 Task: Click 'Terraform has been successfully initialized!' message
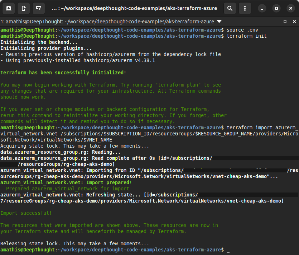coord(63,73)
